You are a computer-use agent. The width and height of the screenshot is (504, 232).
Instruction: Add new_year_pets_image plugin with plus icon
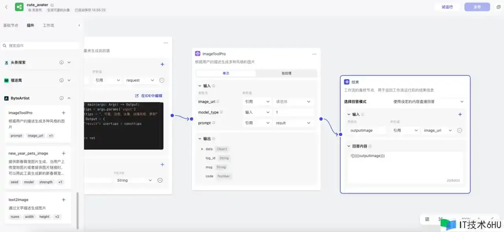tap(63, 153)
